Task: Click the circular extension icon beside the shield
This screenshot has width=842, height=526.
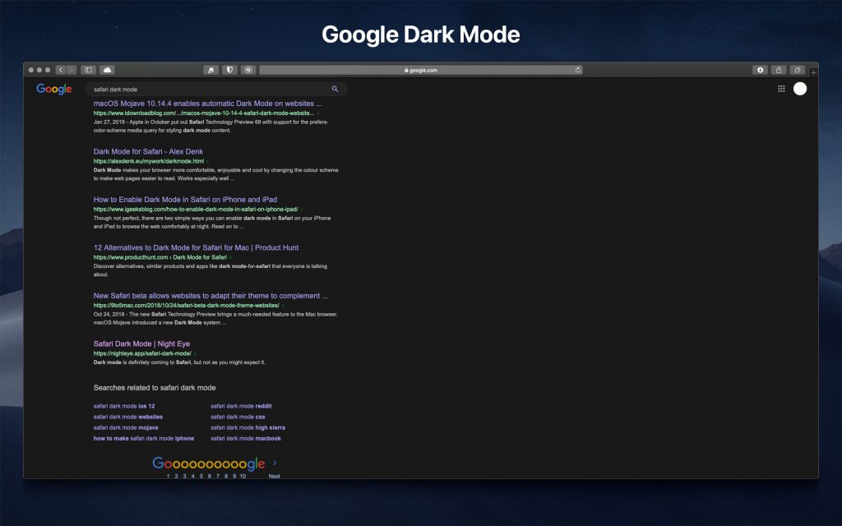Action: pyautogui.click(x=249, y=70)
